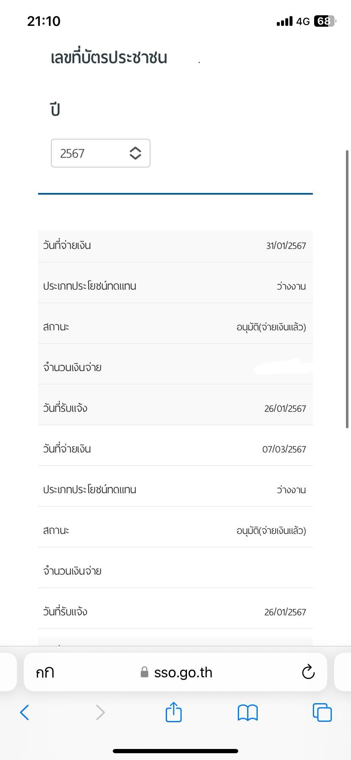This screenshot has width=351, height=760.
Task: Open the year dropdown showing 2567
Action: tap(100, 153)
